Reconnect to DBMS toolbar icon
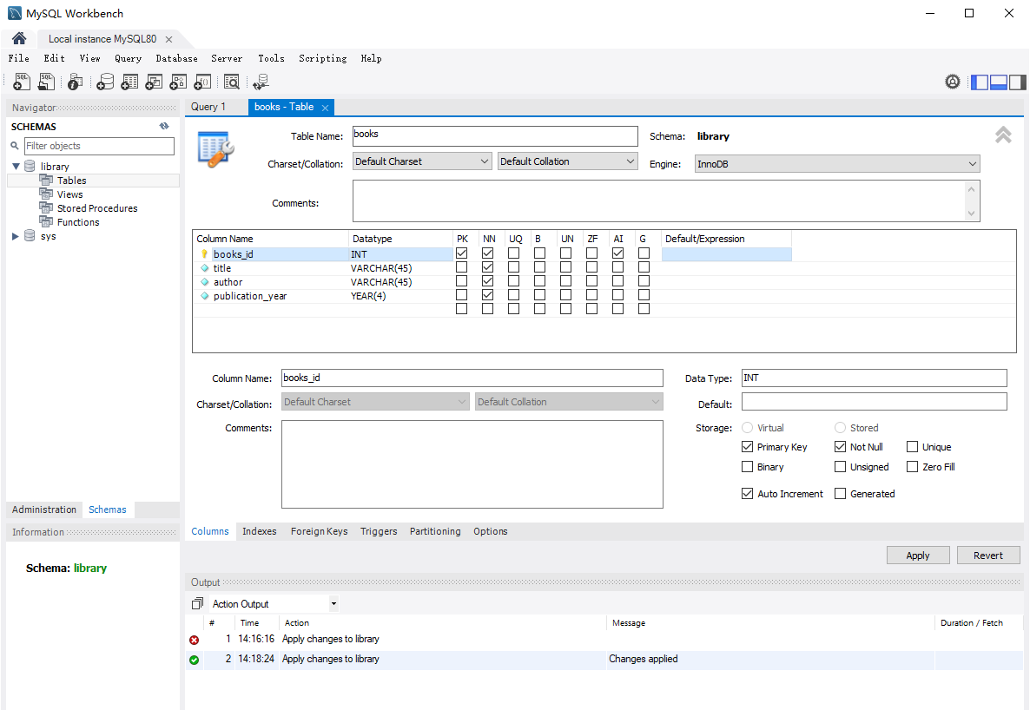The width and height of the screenshot is (1030, 710). tap(261, 82)
